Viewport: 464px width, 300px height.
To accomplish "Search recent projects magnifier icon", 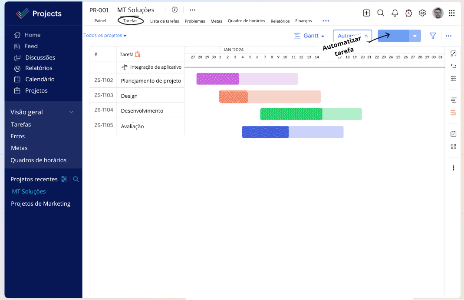I will pos(76,179).
